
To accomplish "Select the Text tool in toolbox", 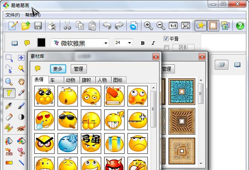I will [9, 93].
